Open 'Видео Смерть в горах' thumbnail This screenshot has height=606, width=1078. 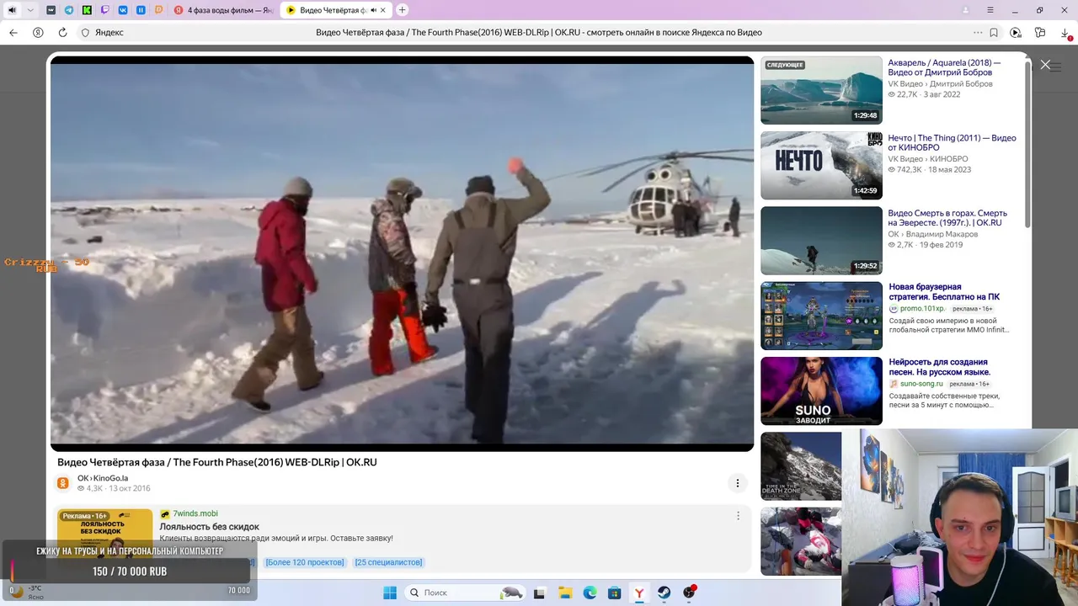click(821, 240)
